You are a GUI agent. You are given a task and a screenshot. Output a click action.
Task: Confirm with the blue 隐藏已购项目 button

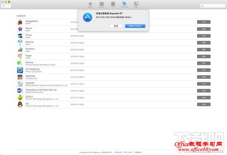pyautogui.click(x=135, y=26)
